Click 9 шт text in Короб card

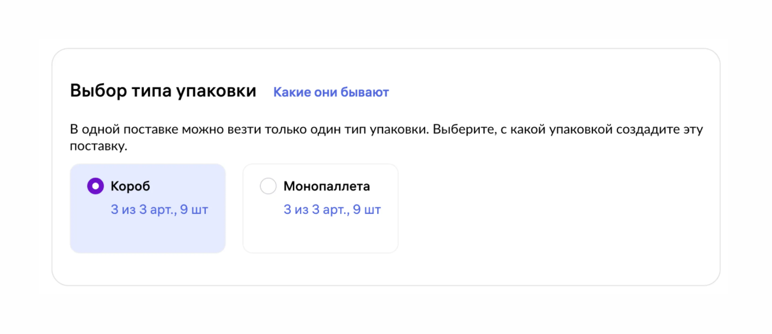pyautogui.click(x=194, y=210)
